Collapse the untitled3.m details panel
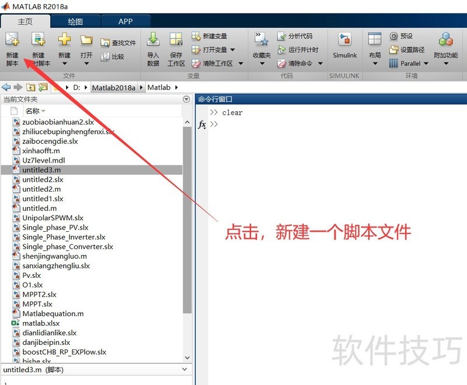The width and height of the screenshot is (467, 385). coord(184,369)
